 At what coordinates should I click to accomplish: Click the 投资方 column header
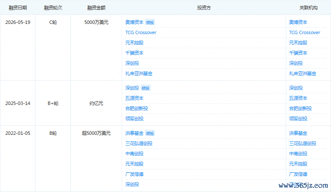click(x=204, y=8)
